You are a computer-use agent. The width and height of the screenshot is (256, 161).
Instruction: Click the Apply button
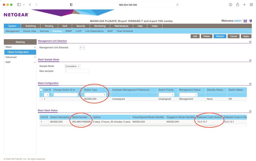click(x=246, y=36)
